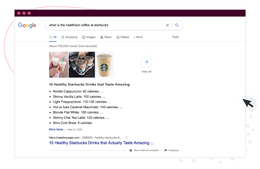Open thumbnail of single Starbucks frappuccino cup
Viewport: 260px width, 169px height.
point(105,65)
